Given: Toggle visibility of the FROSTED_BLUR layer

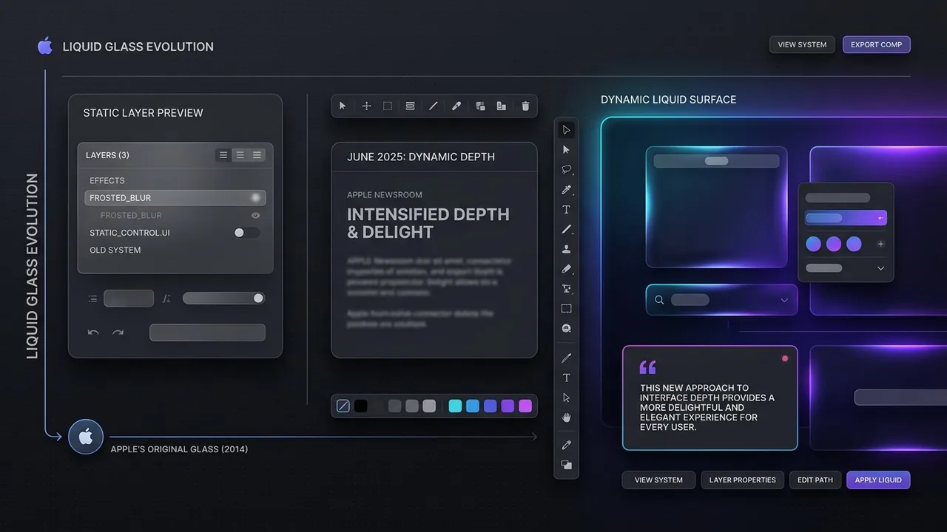Looking at the screenshot, I should tap(255, 215).
